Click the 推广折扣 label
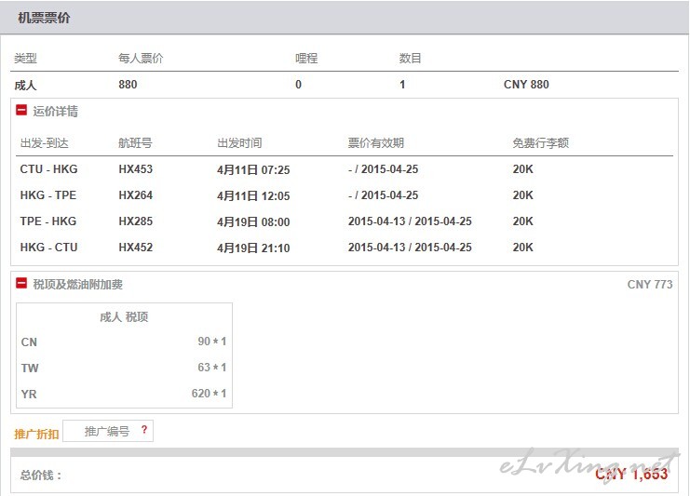 pyautogui.click(x=36, y=434)
